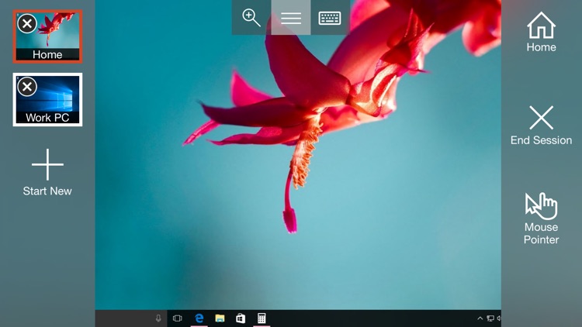End the current session
Viewport: 582px width, 327px height.
(x=541, y=126)
